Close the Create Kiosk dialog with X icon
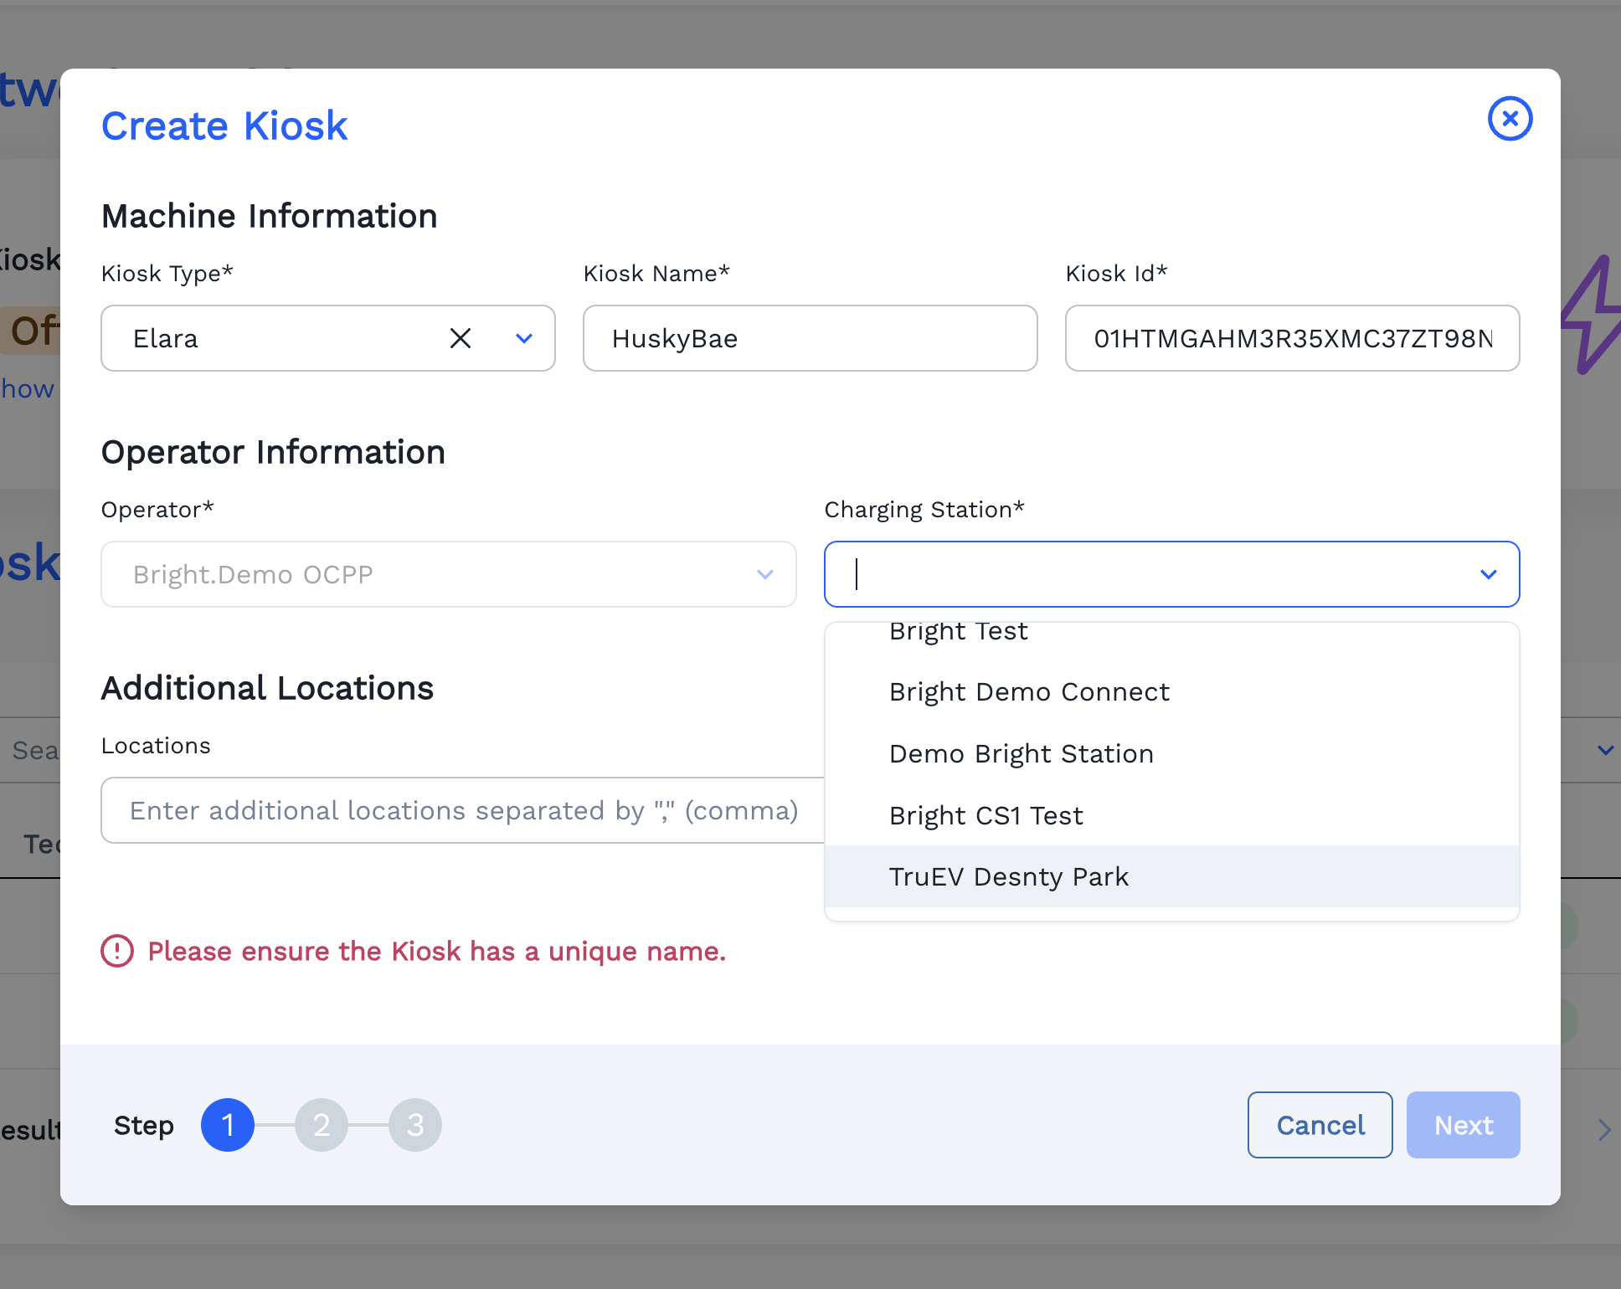 (1510, 119)
